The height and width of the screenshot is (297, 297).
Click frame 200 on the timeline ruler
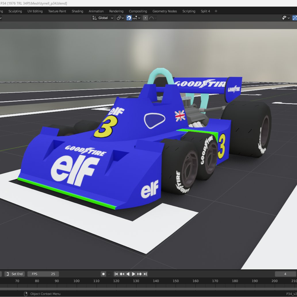click(275, 281)
